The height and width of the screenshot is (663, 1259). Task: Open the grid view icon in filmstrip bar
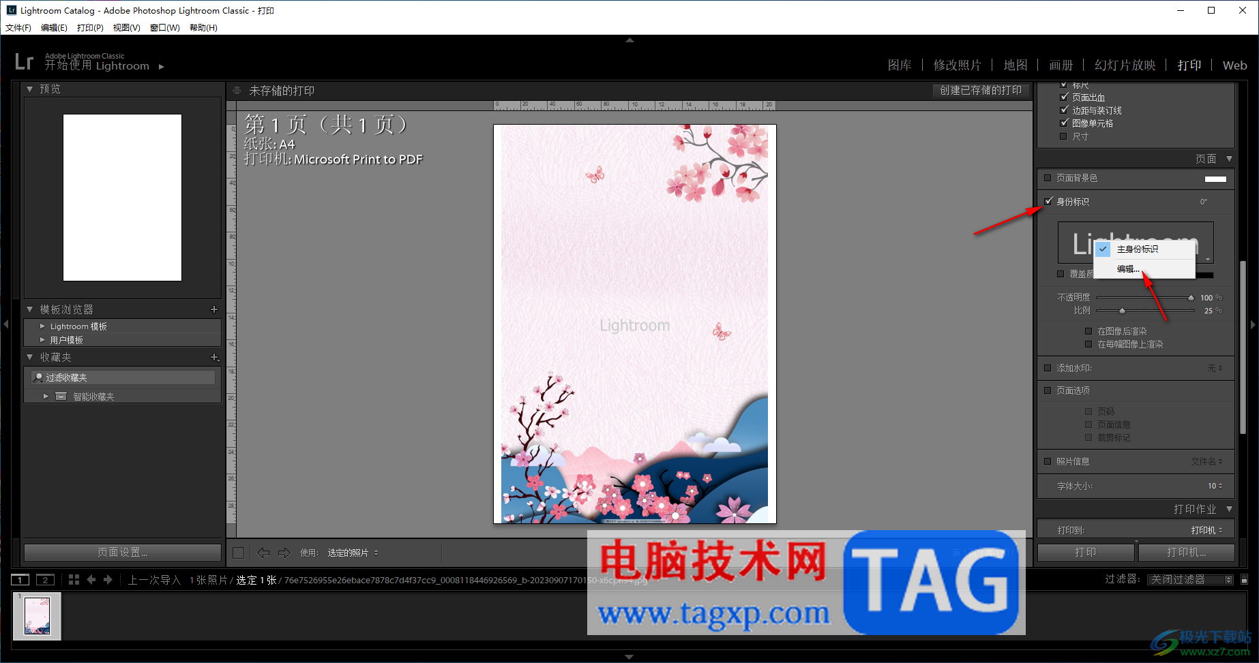pos(74,579)
